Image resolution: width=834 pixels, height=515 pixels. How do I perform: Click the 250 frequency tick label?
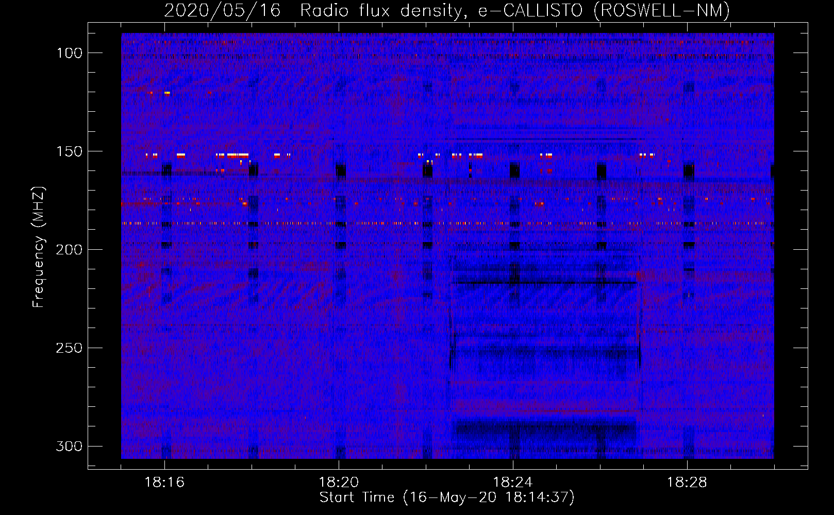click(x=69, y=348)
